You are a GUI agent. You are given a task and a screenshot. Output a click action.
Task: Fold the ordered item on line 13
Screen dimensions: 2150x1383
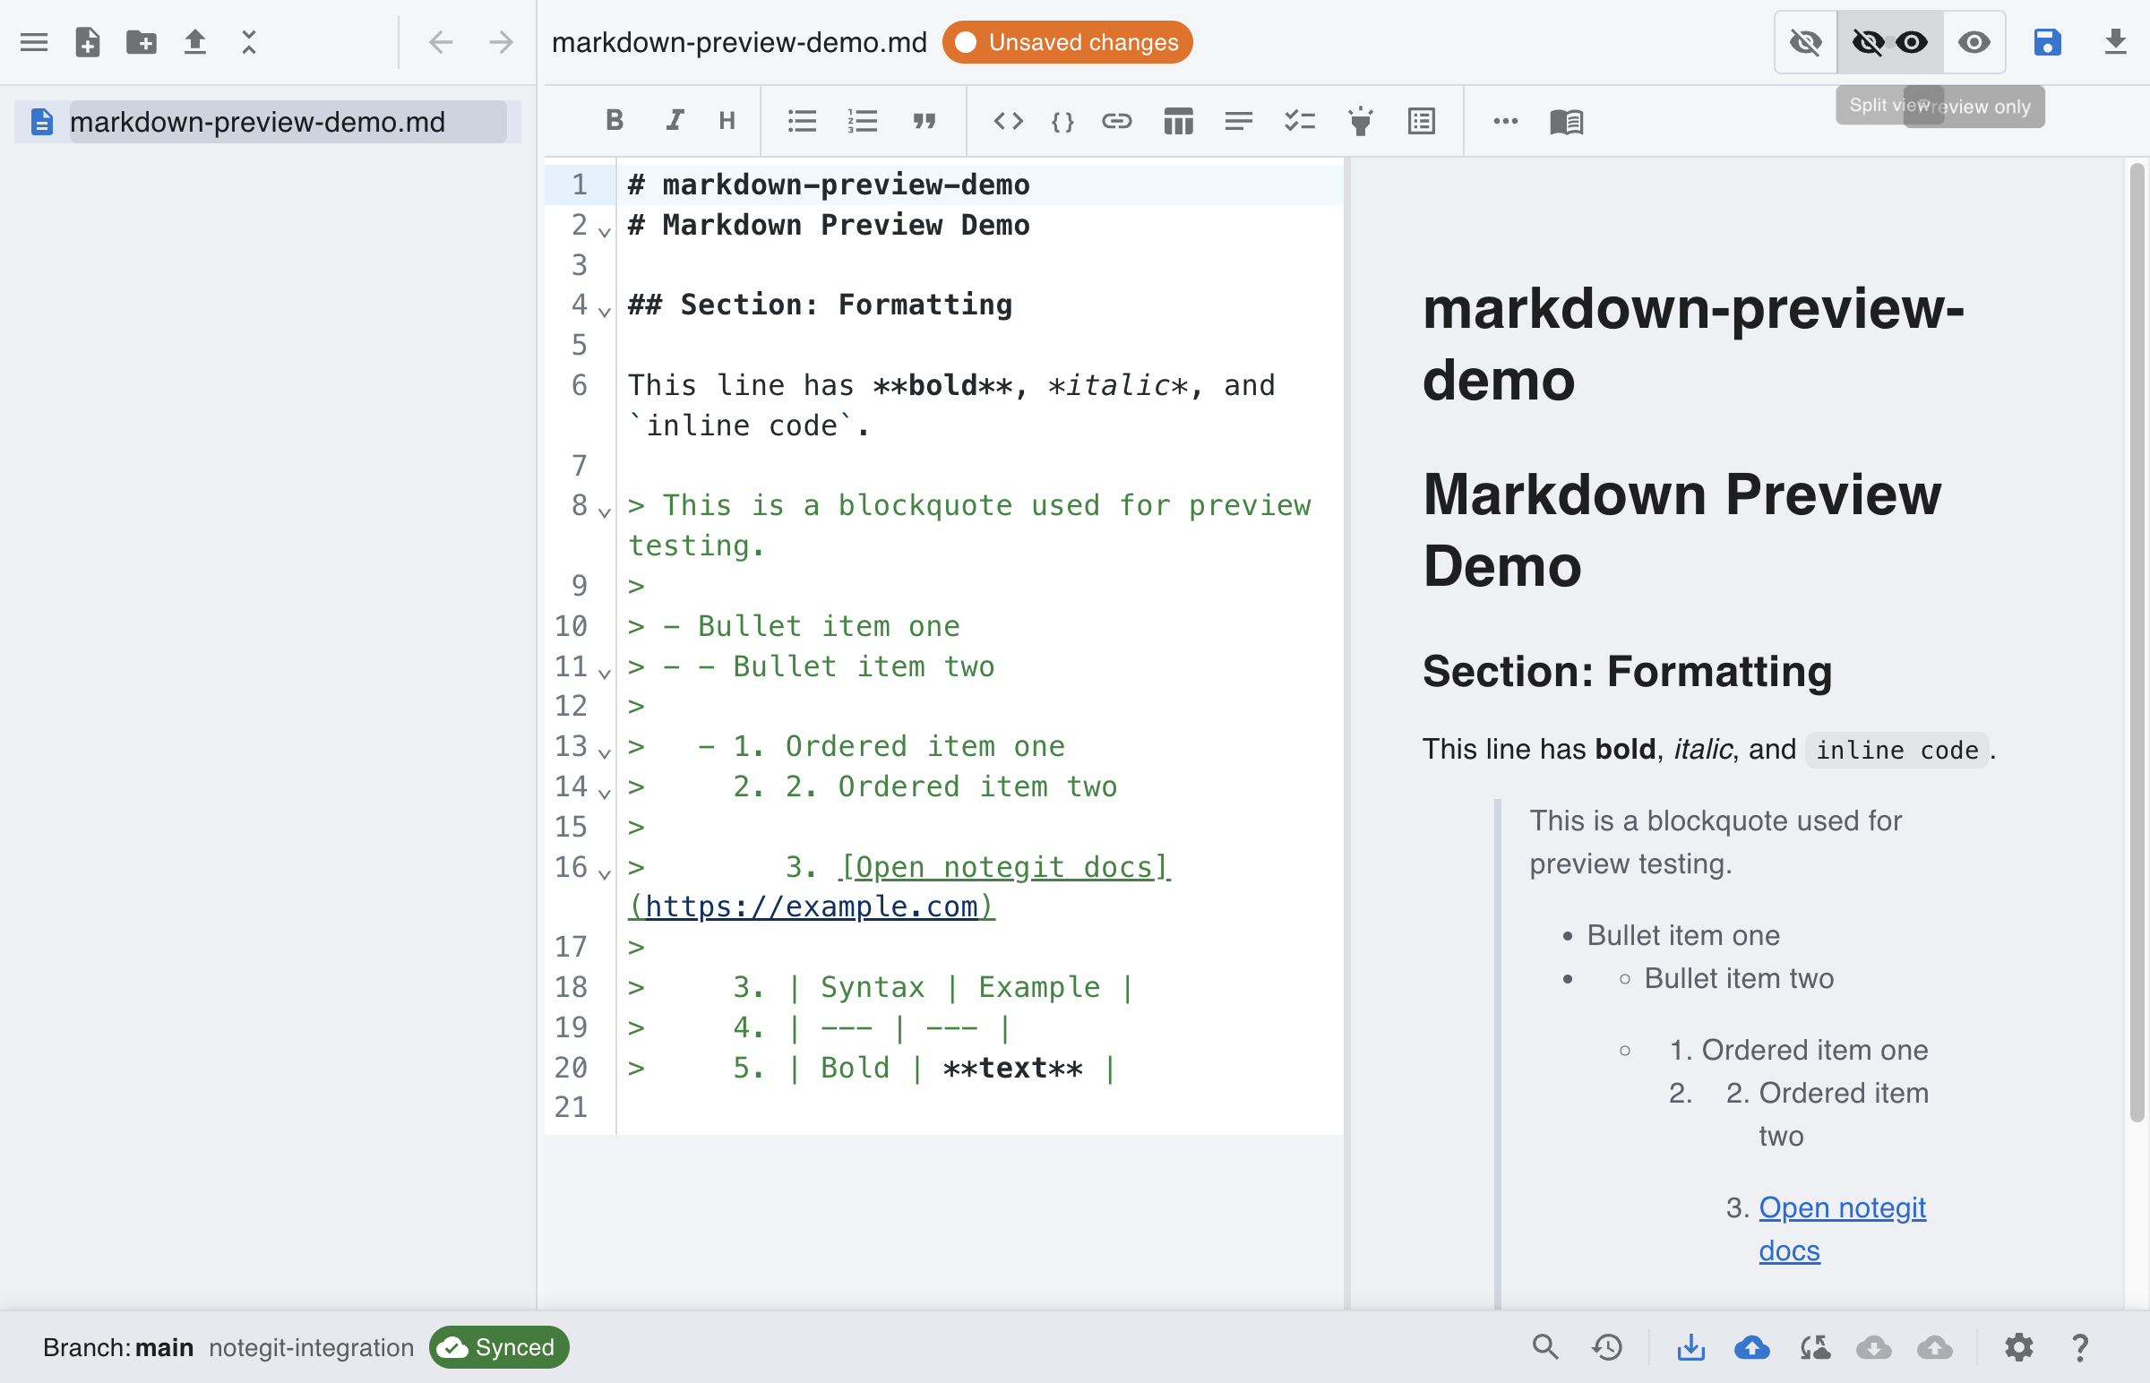click(605, 752)
